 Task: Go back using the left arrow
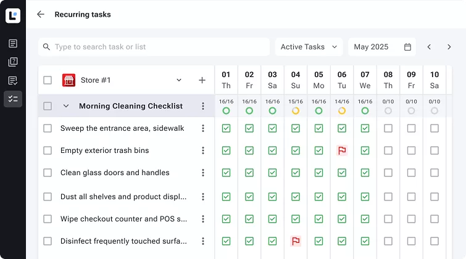pos(40,14)
